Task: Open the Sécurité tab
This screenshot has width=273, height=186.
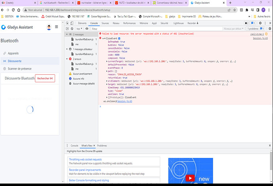Action: click(164, 23)
